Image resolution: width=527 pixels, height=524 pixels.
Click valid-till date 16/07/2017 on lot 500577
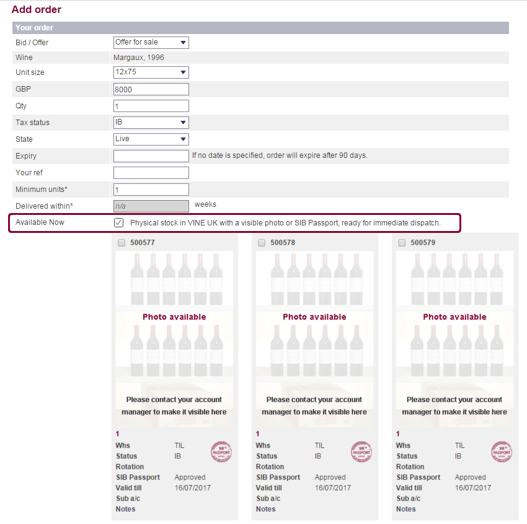click(193, 487)
